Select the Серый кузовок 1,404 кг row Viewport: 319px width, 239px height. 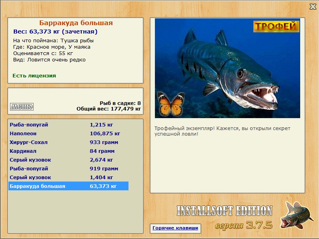[x=68, y=177]
